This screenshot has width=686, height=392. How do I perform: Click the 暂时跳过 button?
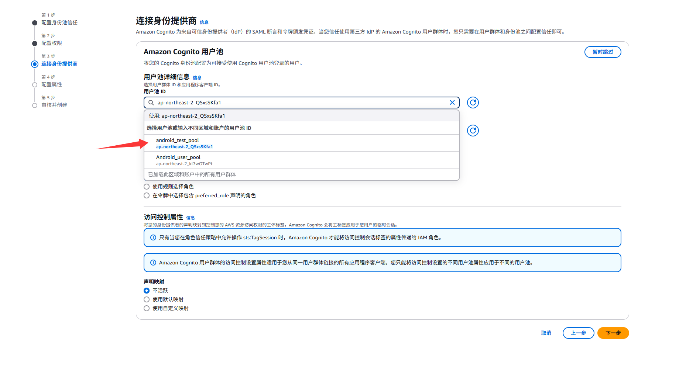(x=603, y=52)
